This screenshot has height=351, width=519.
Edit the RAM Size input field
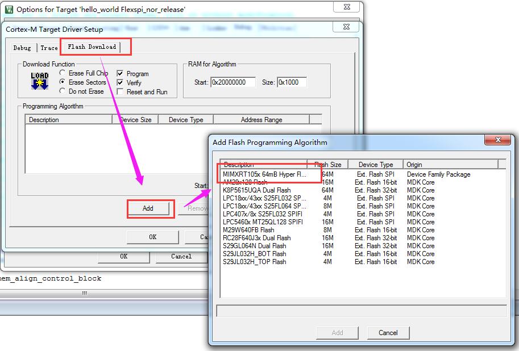tap(292, 82)
